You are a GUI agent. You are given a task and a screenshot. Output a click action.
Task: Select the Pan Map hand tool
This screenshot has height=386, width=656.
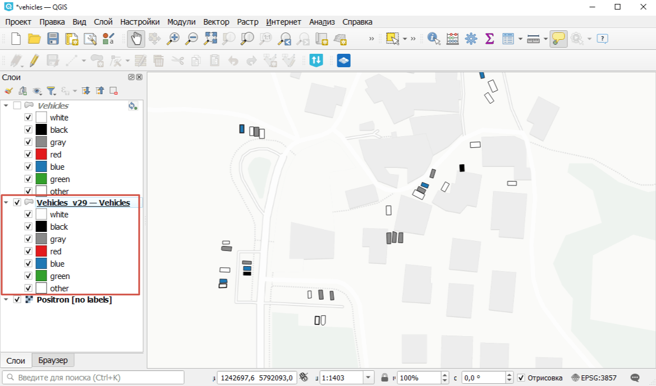tap(136, 39)
